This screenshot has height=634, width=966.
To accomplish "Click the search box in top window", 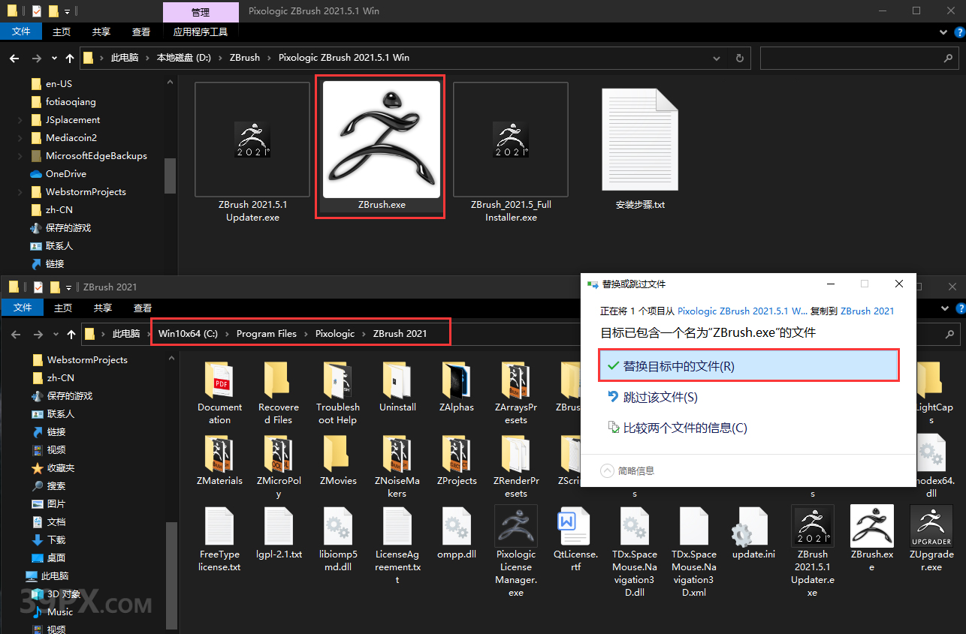I will (859, 58).
